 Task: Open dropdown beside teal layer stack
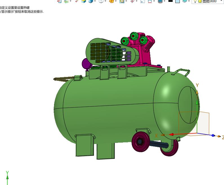189,1
